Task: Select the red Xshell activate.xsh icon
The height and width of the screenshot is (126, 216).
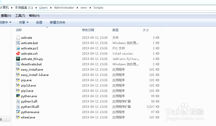Action: 18,53
